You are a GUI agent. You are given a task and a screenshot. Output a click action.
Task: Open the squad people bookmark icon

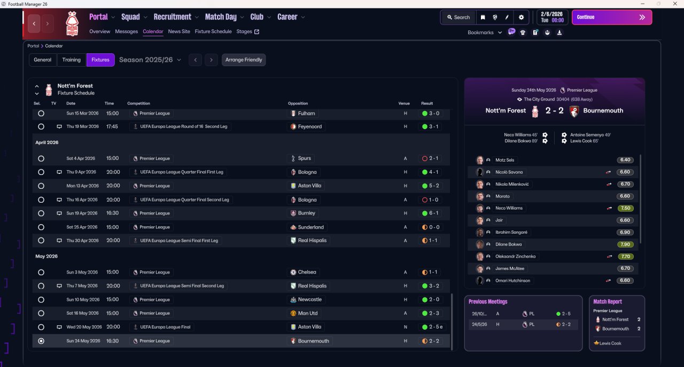[x=547, y=33]
